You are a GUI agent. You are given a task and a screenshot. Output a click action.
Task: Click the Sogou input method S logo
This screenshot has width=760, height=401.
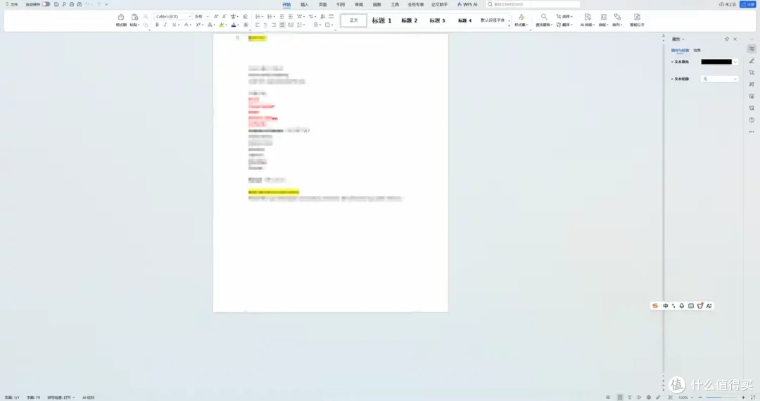(655, 306)
